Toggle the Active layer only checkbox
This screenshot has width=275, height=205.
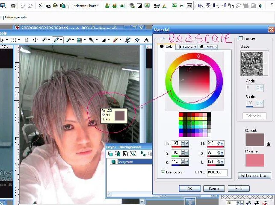(2, 18)
